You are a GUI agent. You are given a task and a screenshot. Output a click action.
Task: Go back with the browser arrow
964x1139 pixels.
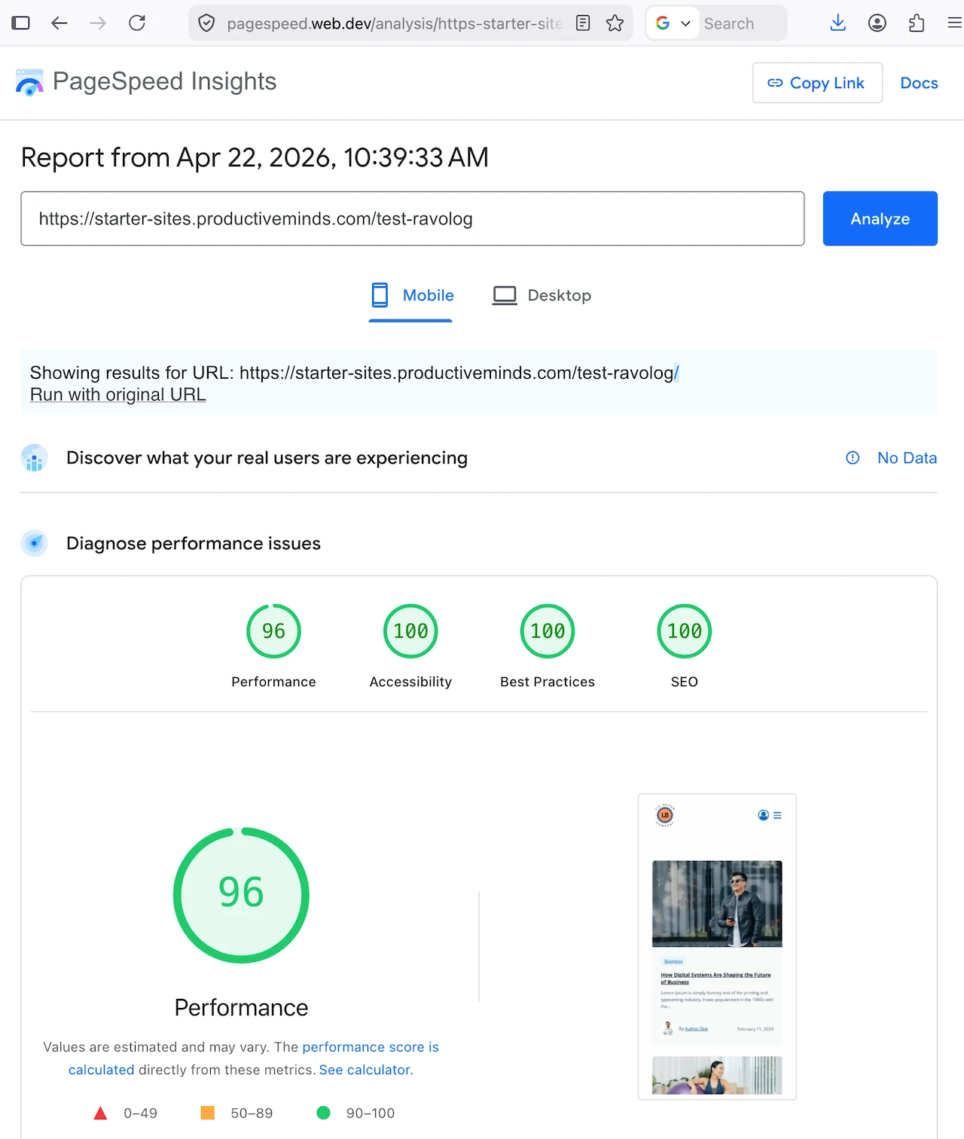coord(59,23)
